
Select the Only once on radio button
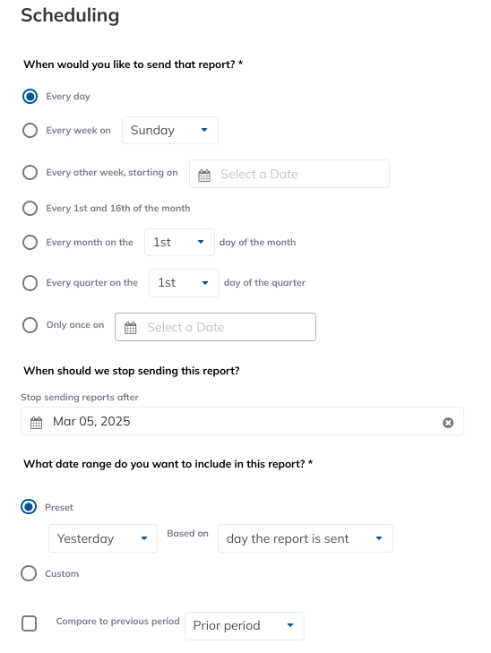[30, 325]
